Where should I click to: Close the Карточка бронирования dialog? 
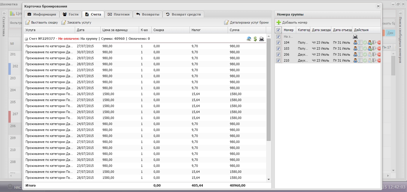(x=378, y=6)
